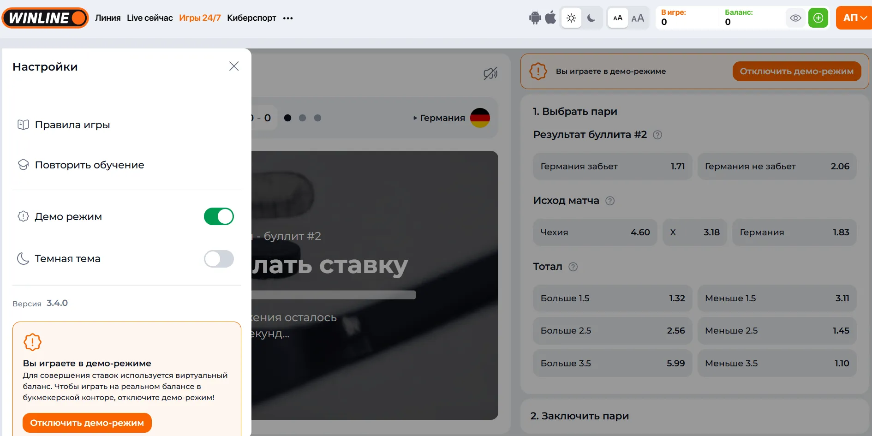Close the Настройки panel

(x=234, y=66)
